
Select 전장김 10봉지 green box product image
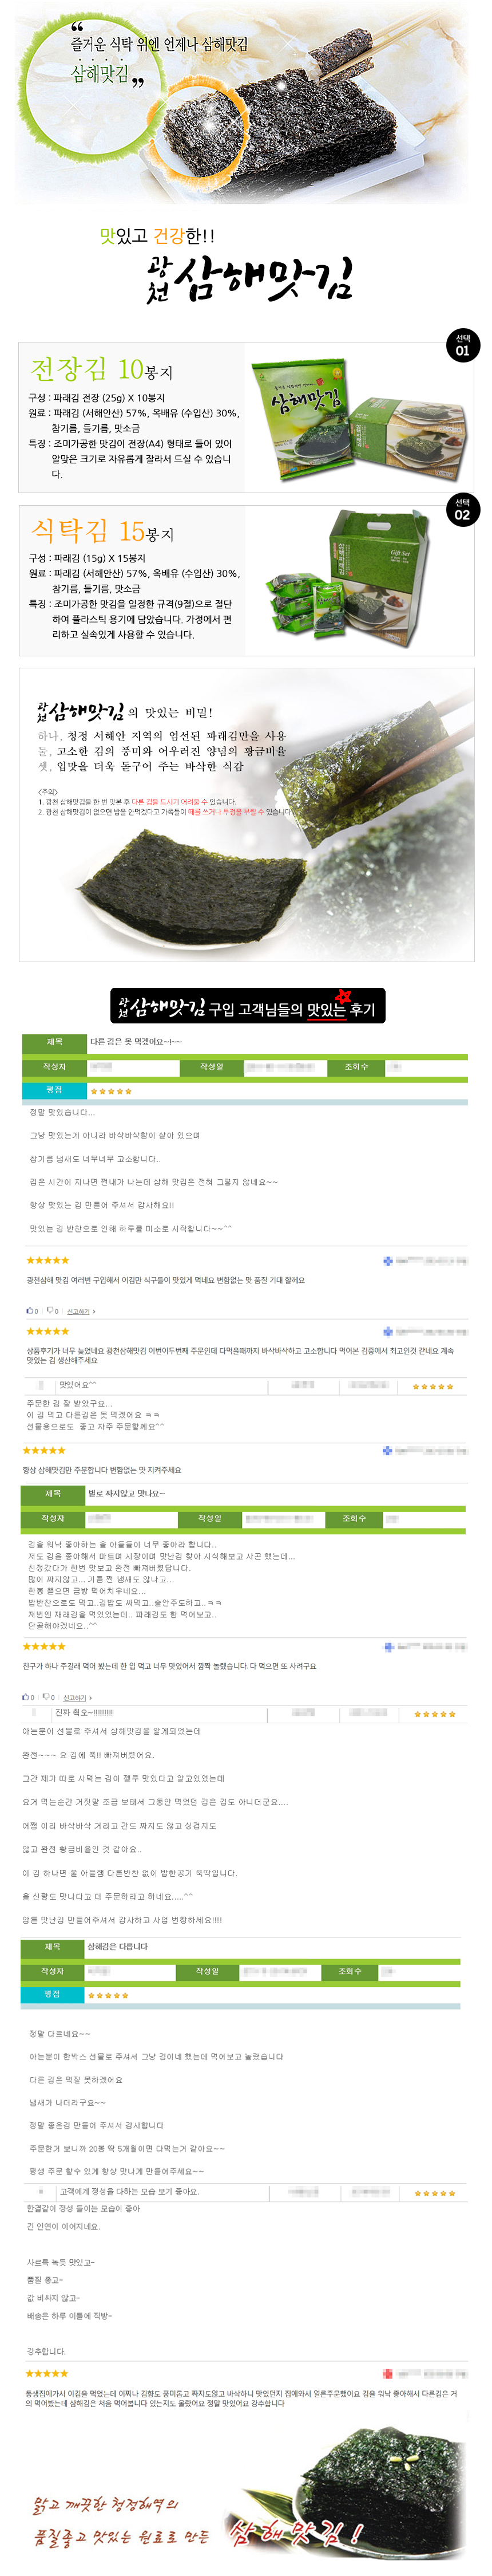[358, 418]
